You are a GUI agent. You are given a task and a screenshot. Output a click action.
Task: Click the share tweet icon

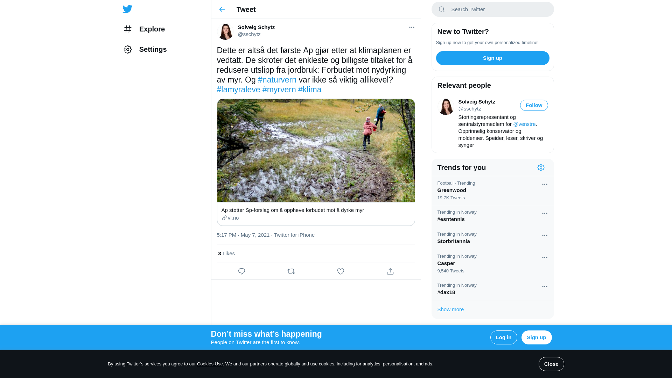click(390, 271)
